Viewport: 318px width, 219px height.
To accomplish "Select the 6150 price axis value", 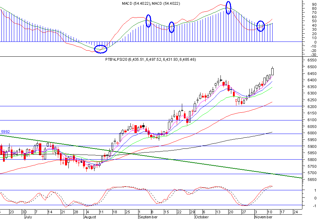I will pos(312,113).
